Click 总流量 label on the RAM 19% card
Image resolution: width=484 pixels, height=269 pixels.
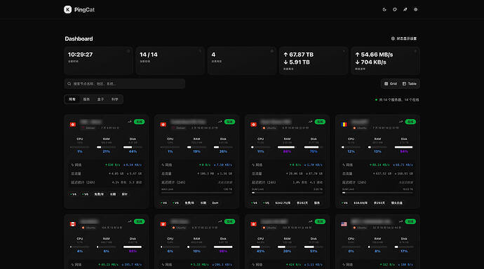pos(166,174)
